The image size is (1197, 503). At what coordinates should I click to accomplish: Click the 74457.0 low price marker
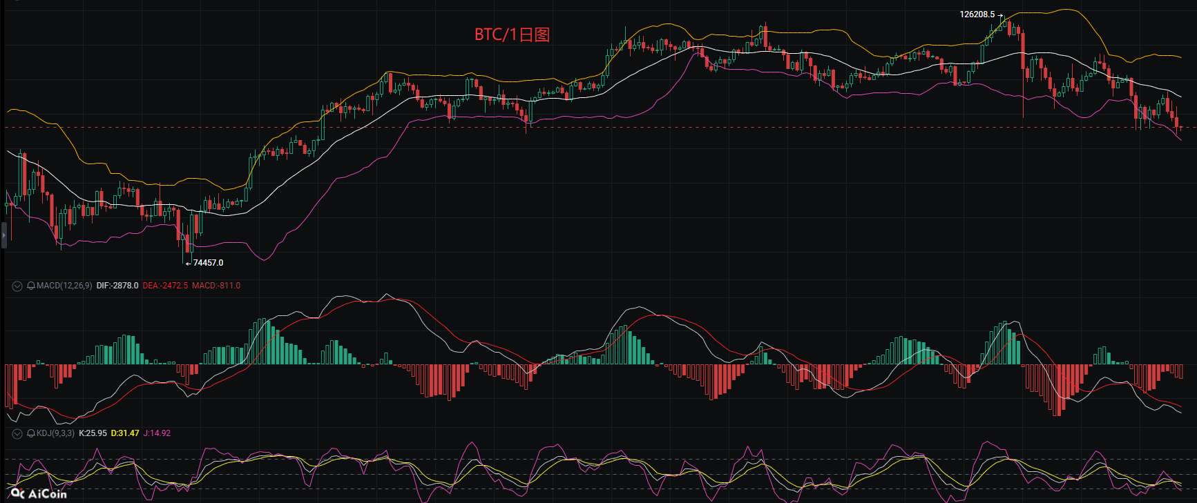[208, 263]
